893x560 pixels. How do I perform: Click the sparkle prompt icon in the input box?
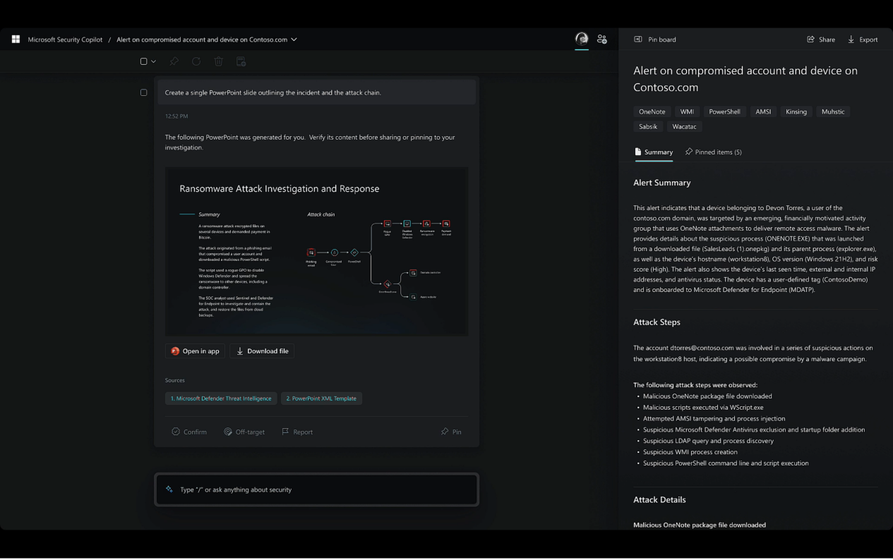(x=169, y=489)
